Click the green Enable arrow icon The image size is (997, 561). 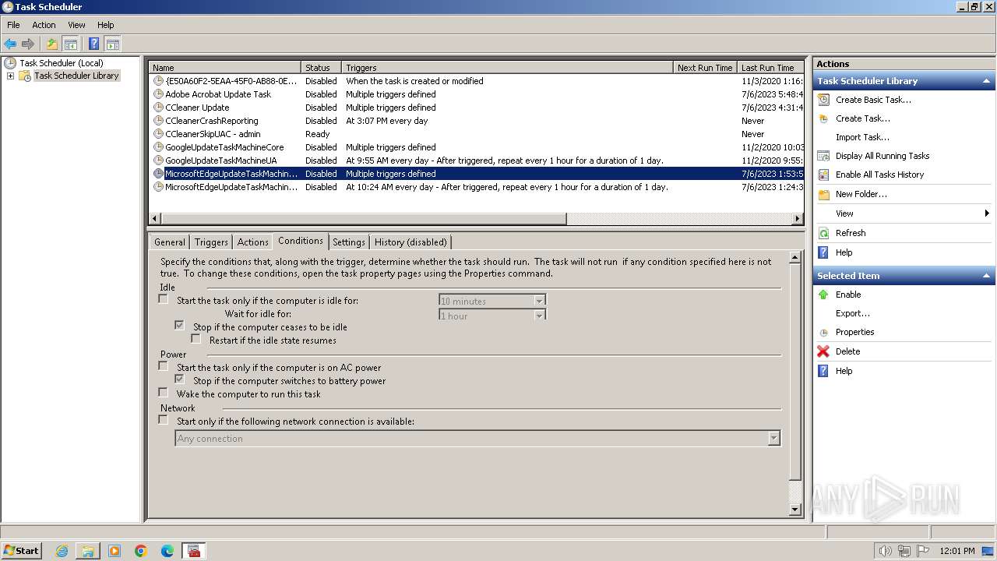[823, 295]
